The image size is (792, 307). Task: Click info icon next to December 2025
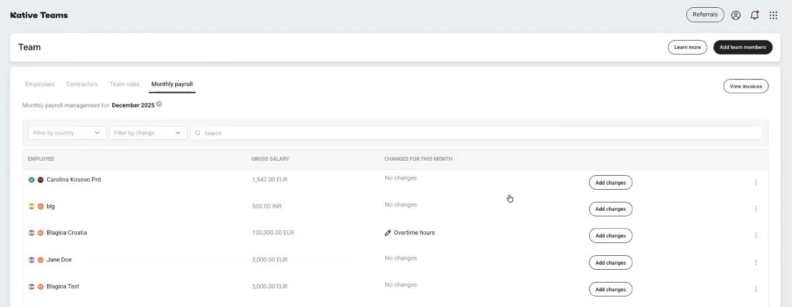pyautogui.click(x=159, y=104)
